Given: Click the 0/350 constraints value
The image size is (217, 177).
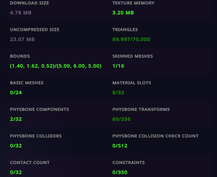Looking at the screenshot, I should point(120,172).
